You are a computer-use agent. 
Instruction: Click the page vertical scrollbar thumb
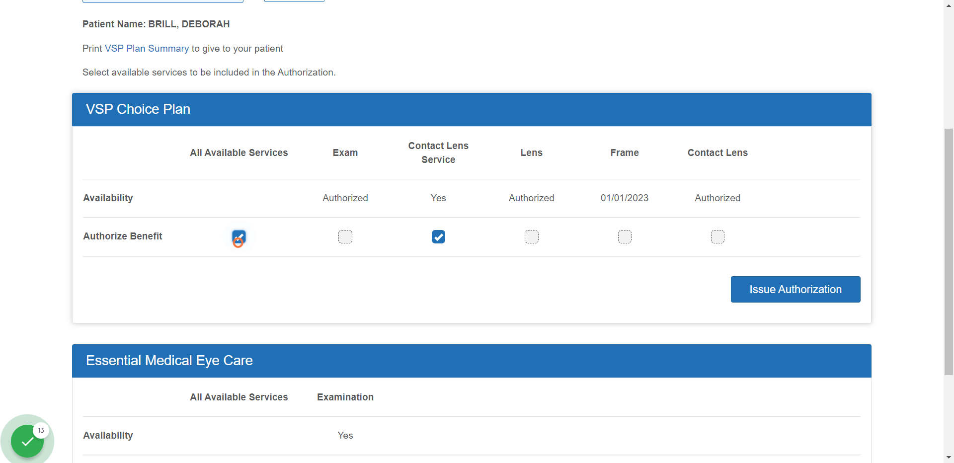(x=949, y=252)
